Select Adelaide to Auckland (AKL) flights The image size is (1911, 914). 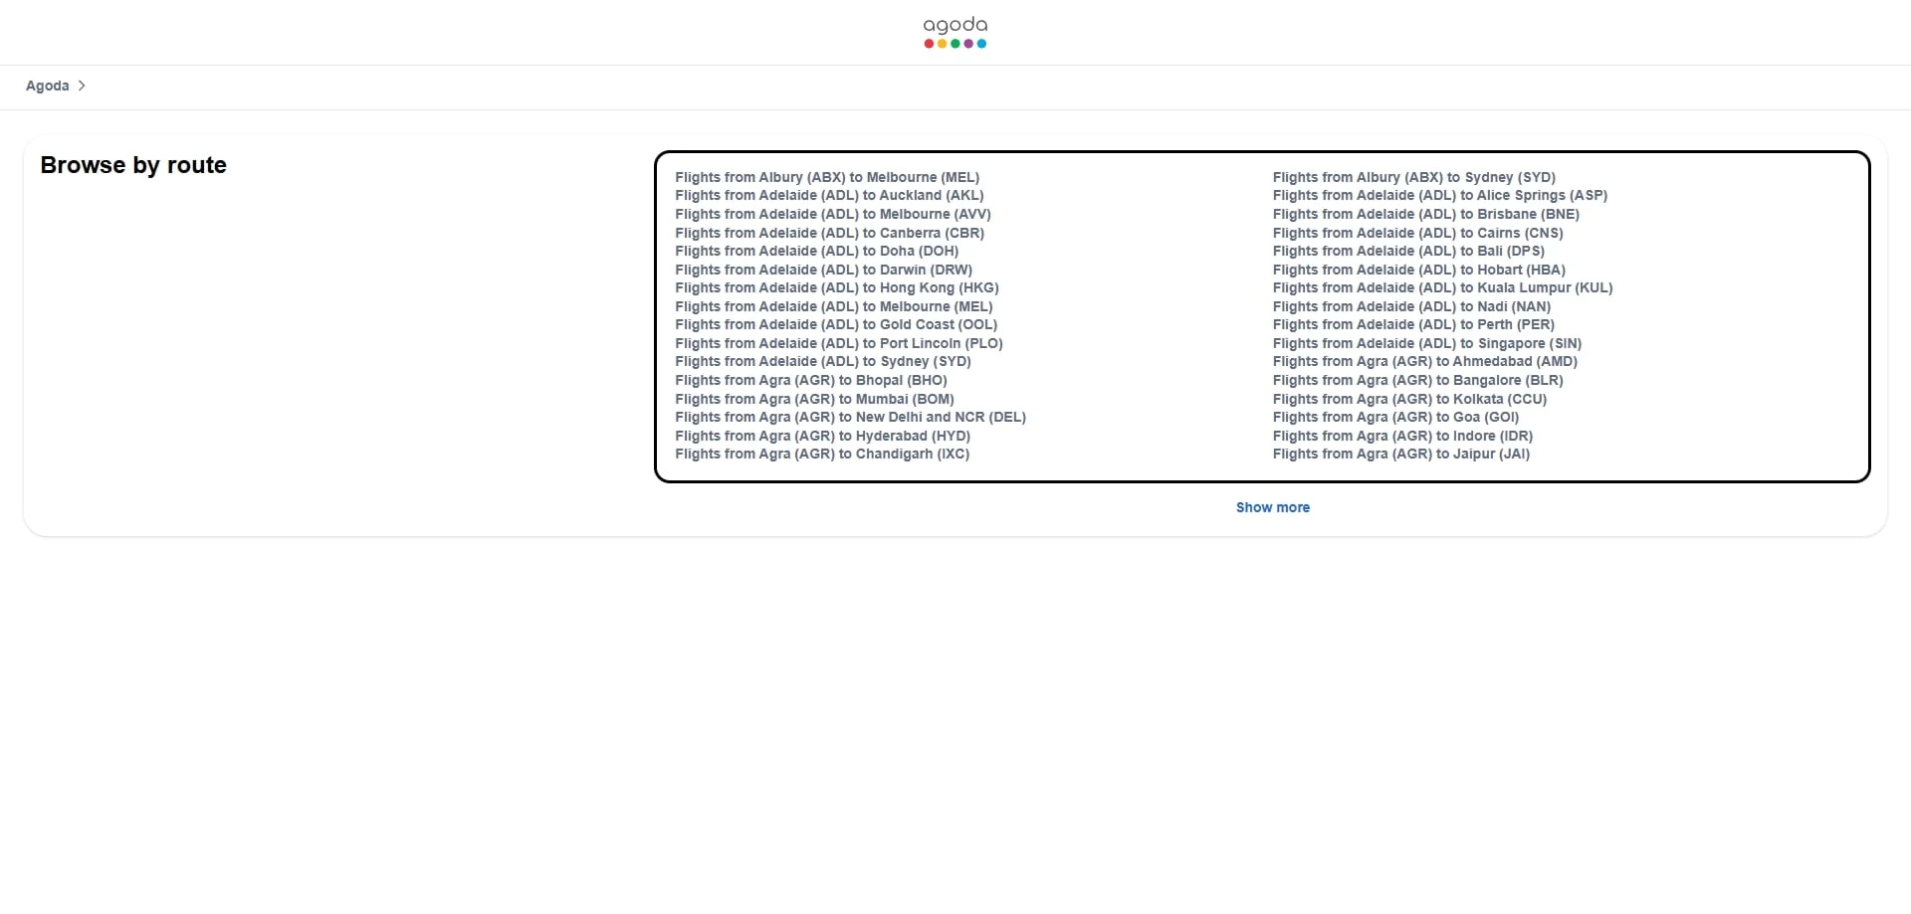coord(828,195)
